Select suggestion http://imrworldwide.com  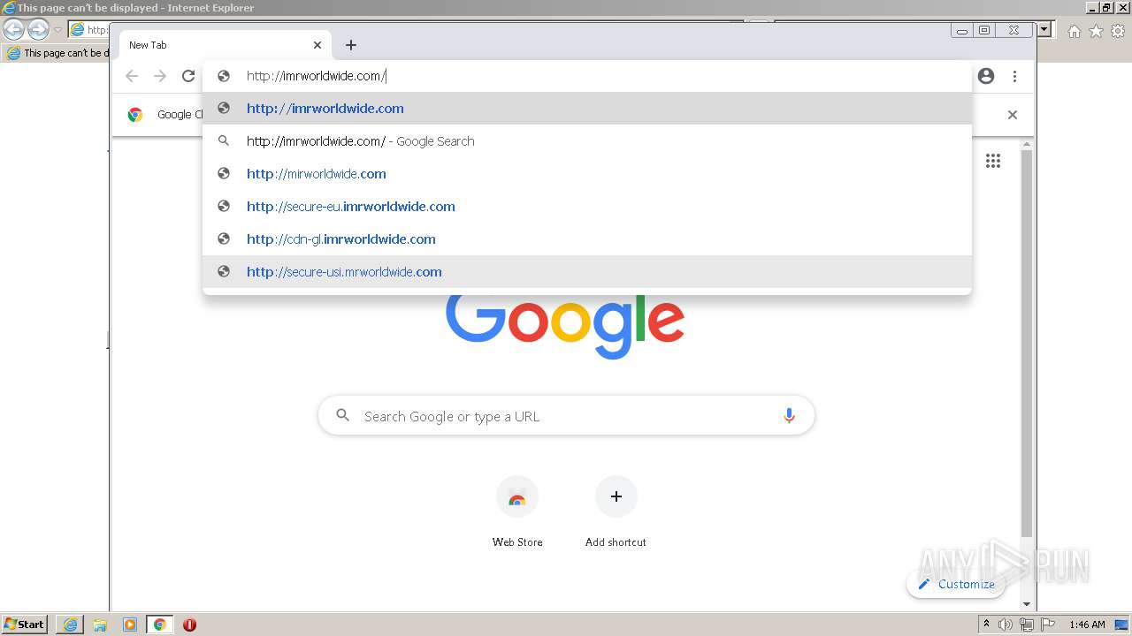pos(587,109)
